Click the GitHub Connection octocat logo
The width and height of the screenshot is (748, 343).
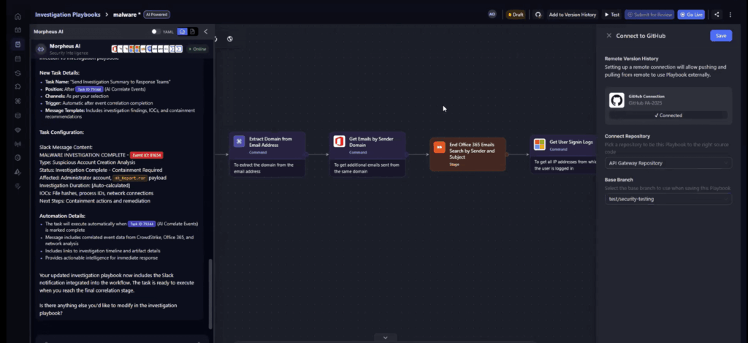[x=617, y=100]
